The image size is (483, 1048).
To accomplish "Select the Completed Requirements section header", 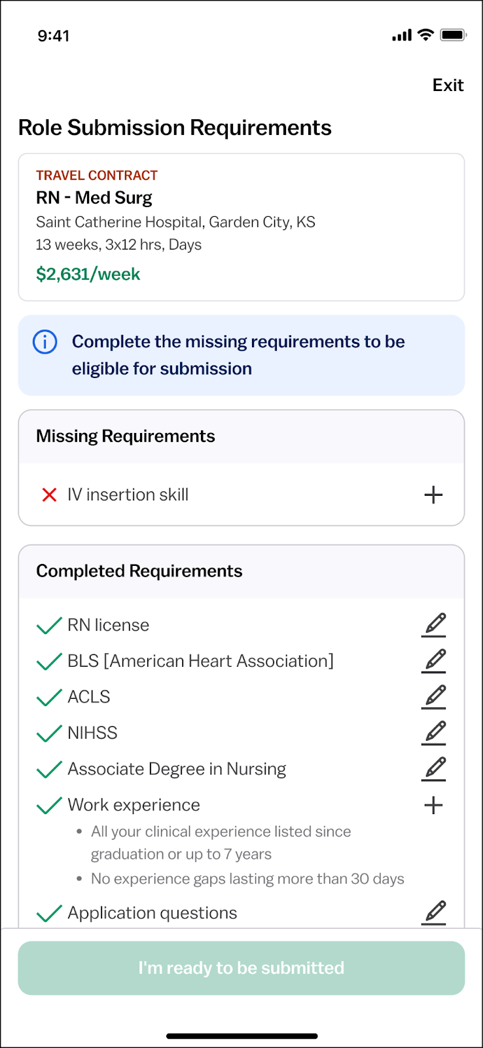I will coord(241,572).
